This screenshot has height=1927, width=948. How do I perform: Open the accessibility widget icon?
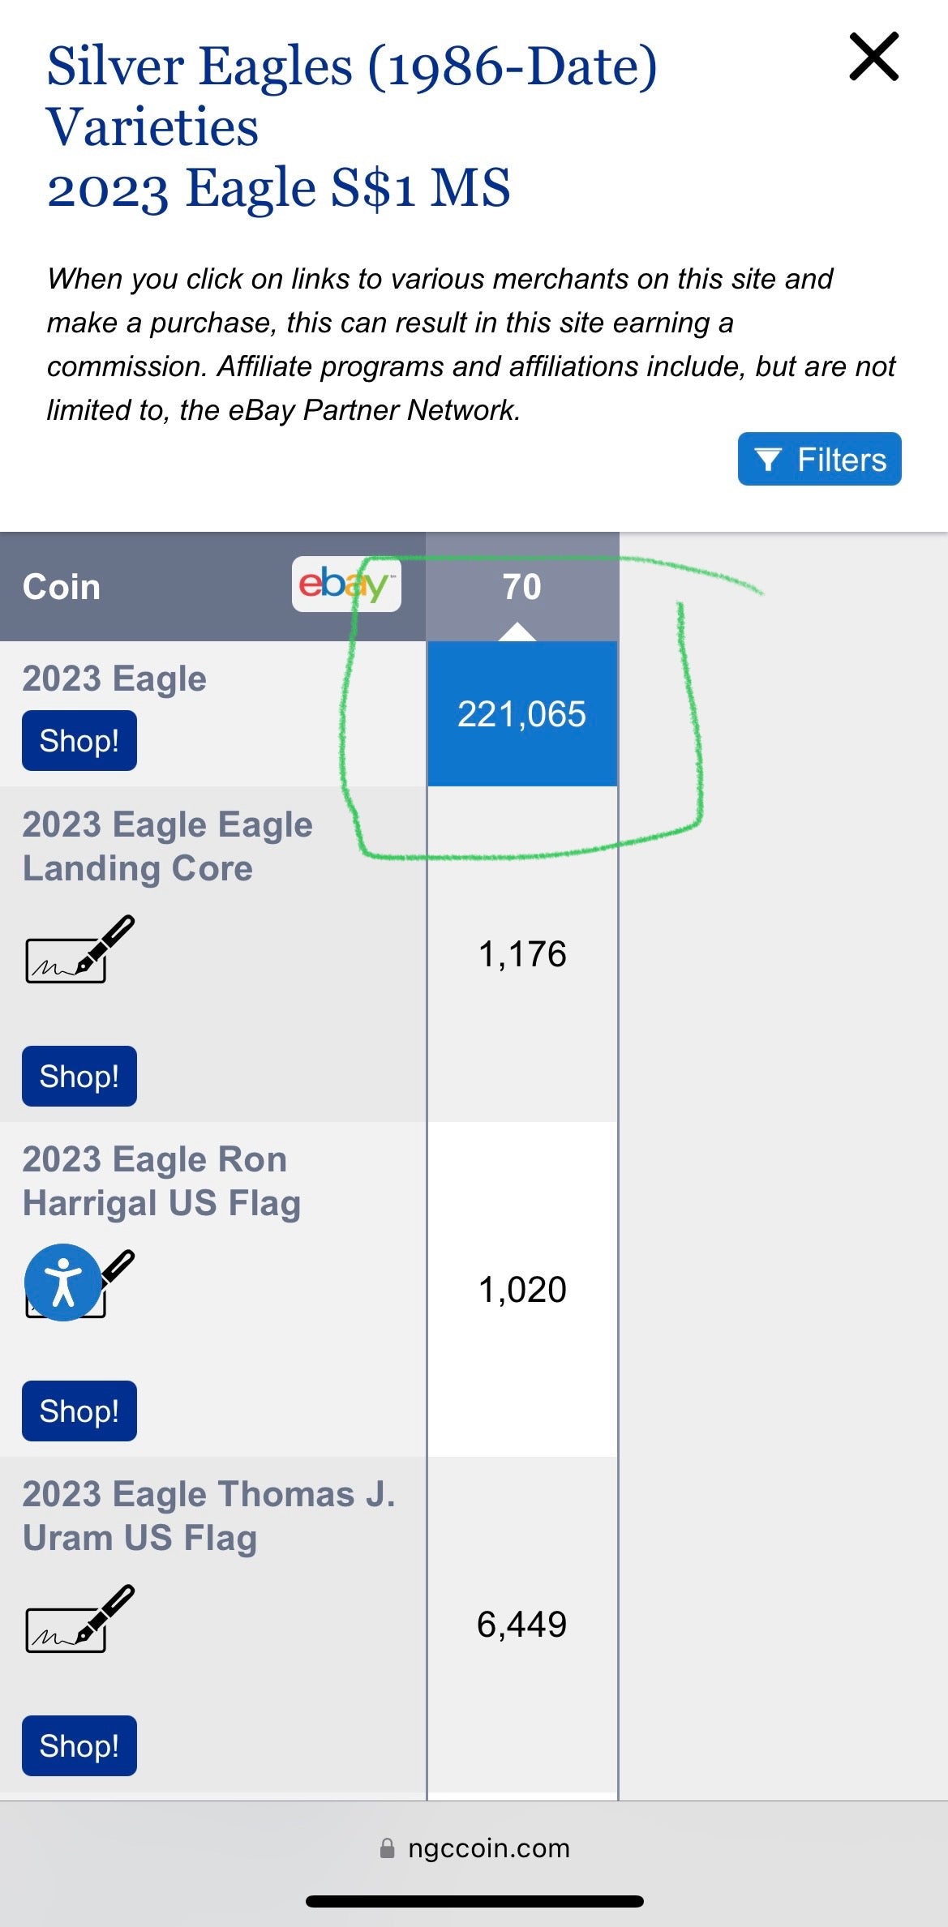click(62, 1283)
